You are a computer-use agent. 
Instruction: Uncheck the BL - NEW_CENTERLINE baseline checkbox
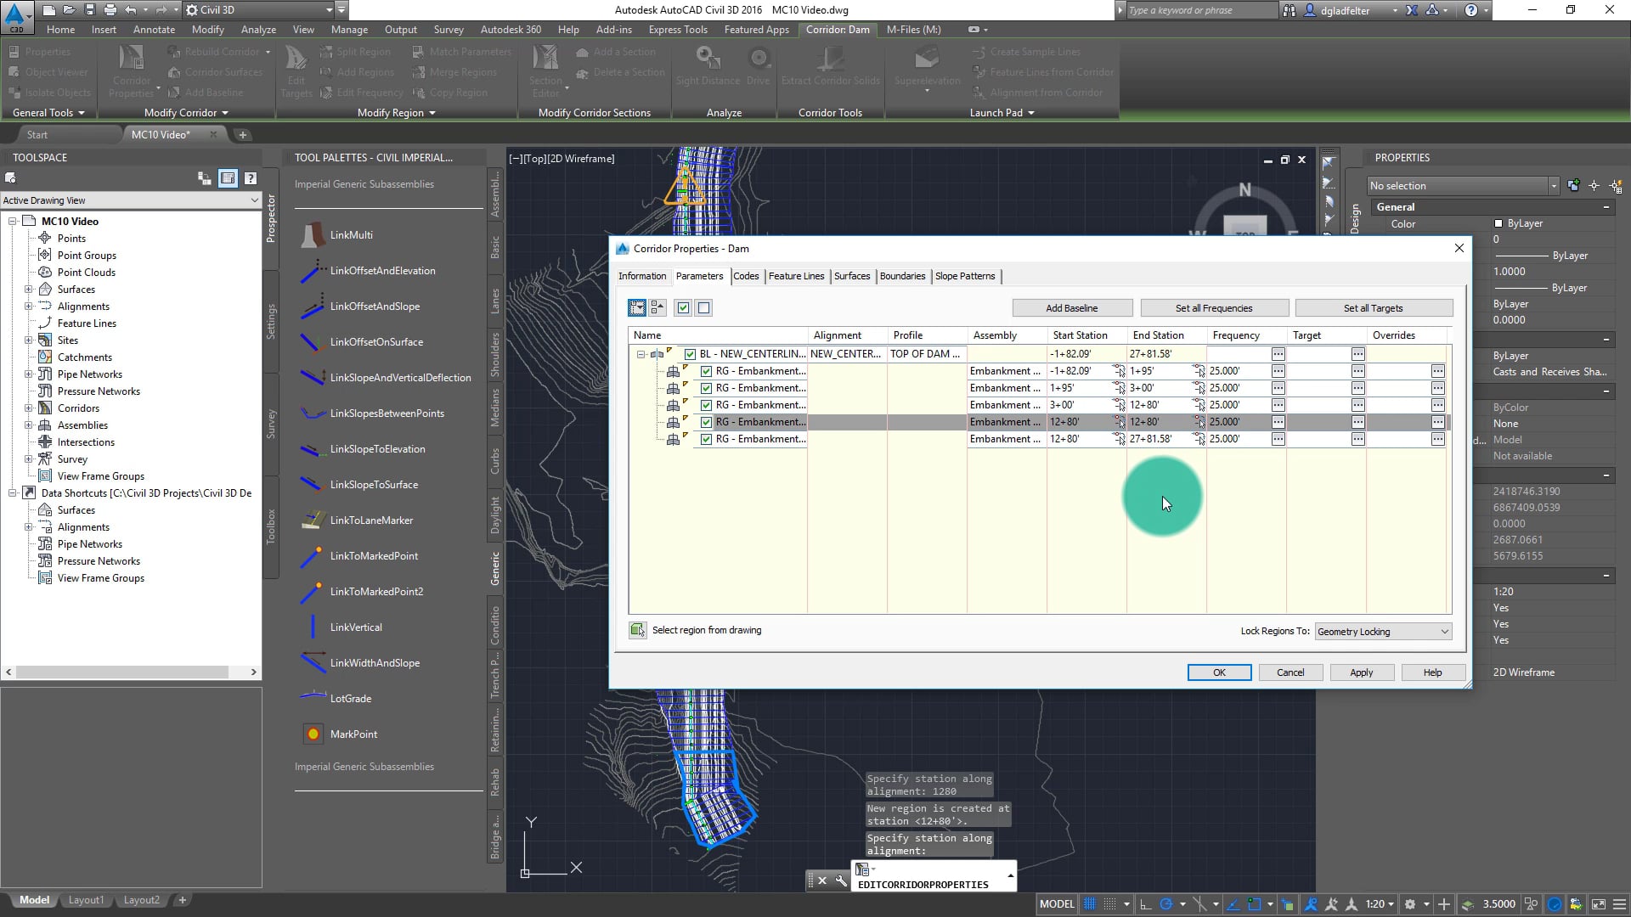pyautogui.click(x=690, y=354)
